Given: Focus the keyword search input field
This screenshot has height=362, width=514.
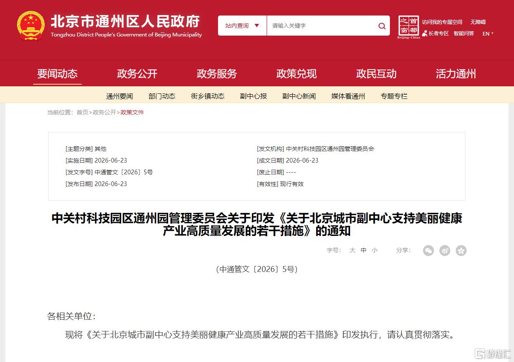Looking at the screenshot, I should [x=321, y=26].
